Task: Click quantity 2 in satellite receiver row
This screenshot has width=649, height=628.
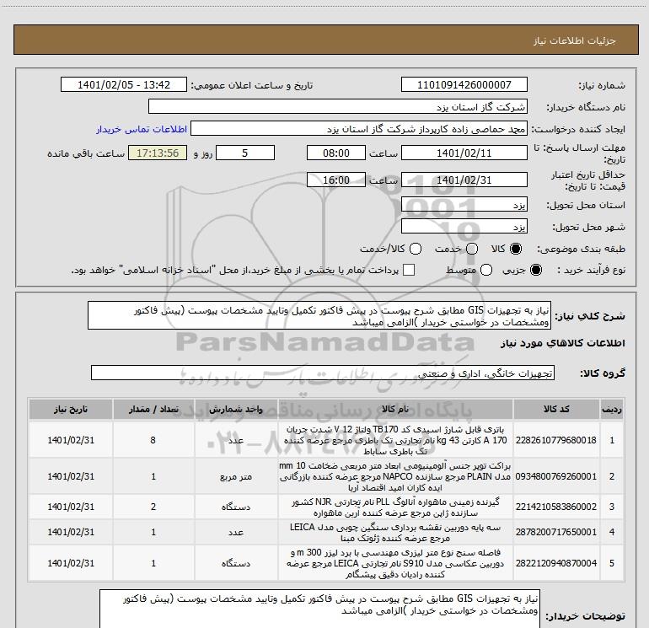Action: click(x=153, y=507)
